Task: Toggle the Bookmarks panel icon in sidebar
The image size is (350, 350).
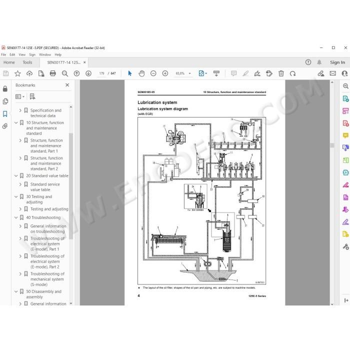Action: point(5,114)
